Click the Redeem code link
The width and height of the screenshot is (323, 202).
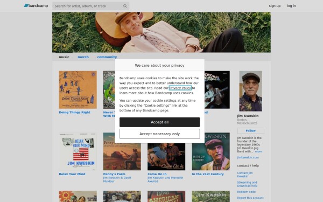(x=246, y=192)
